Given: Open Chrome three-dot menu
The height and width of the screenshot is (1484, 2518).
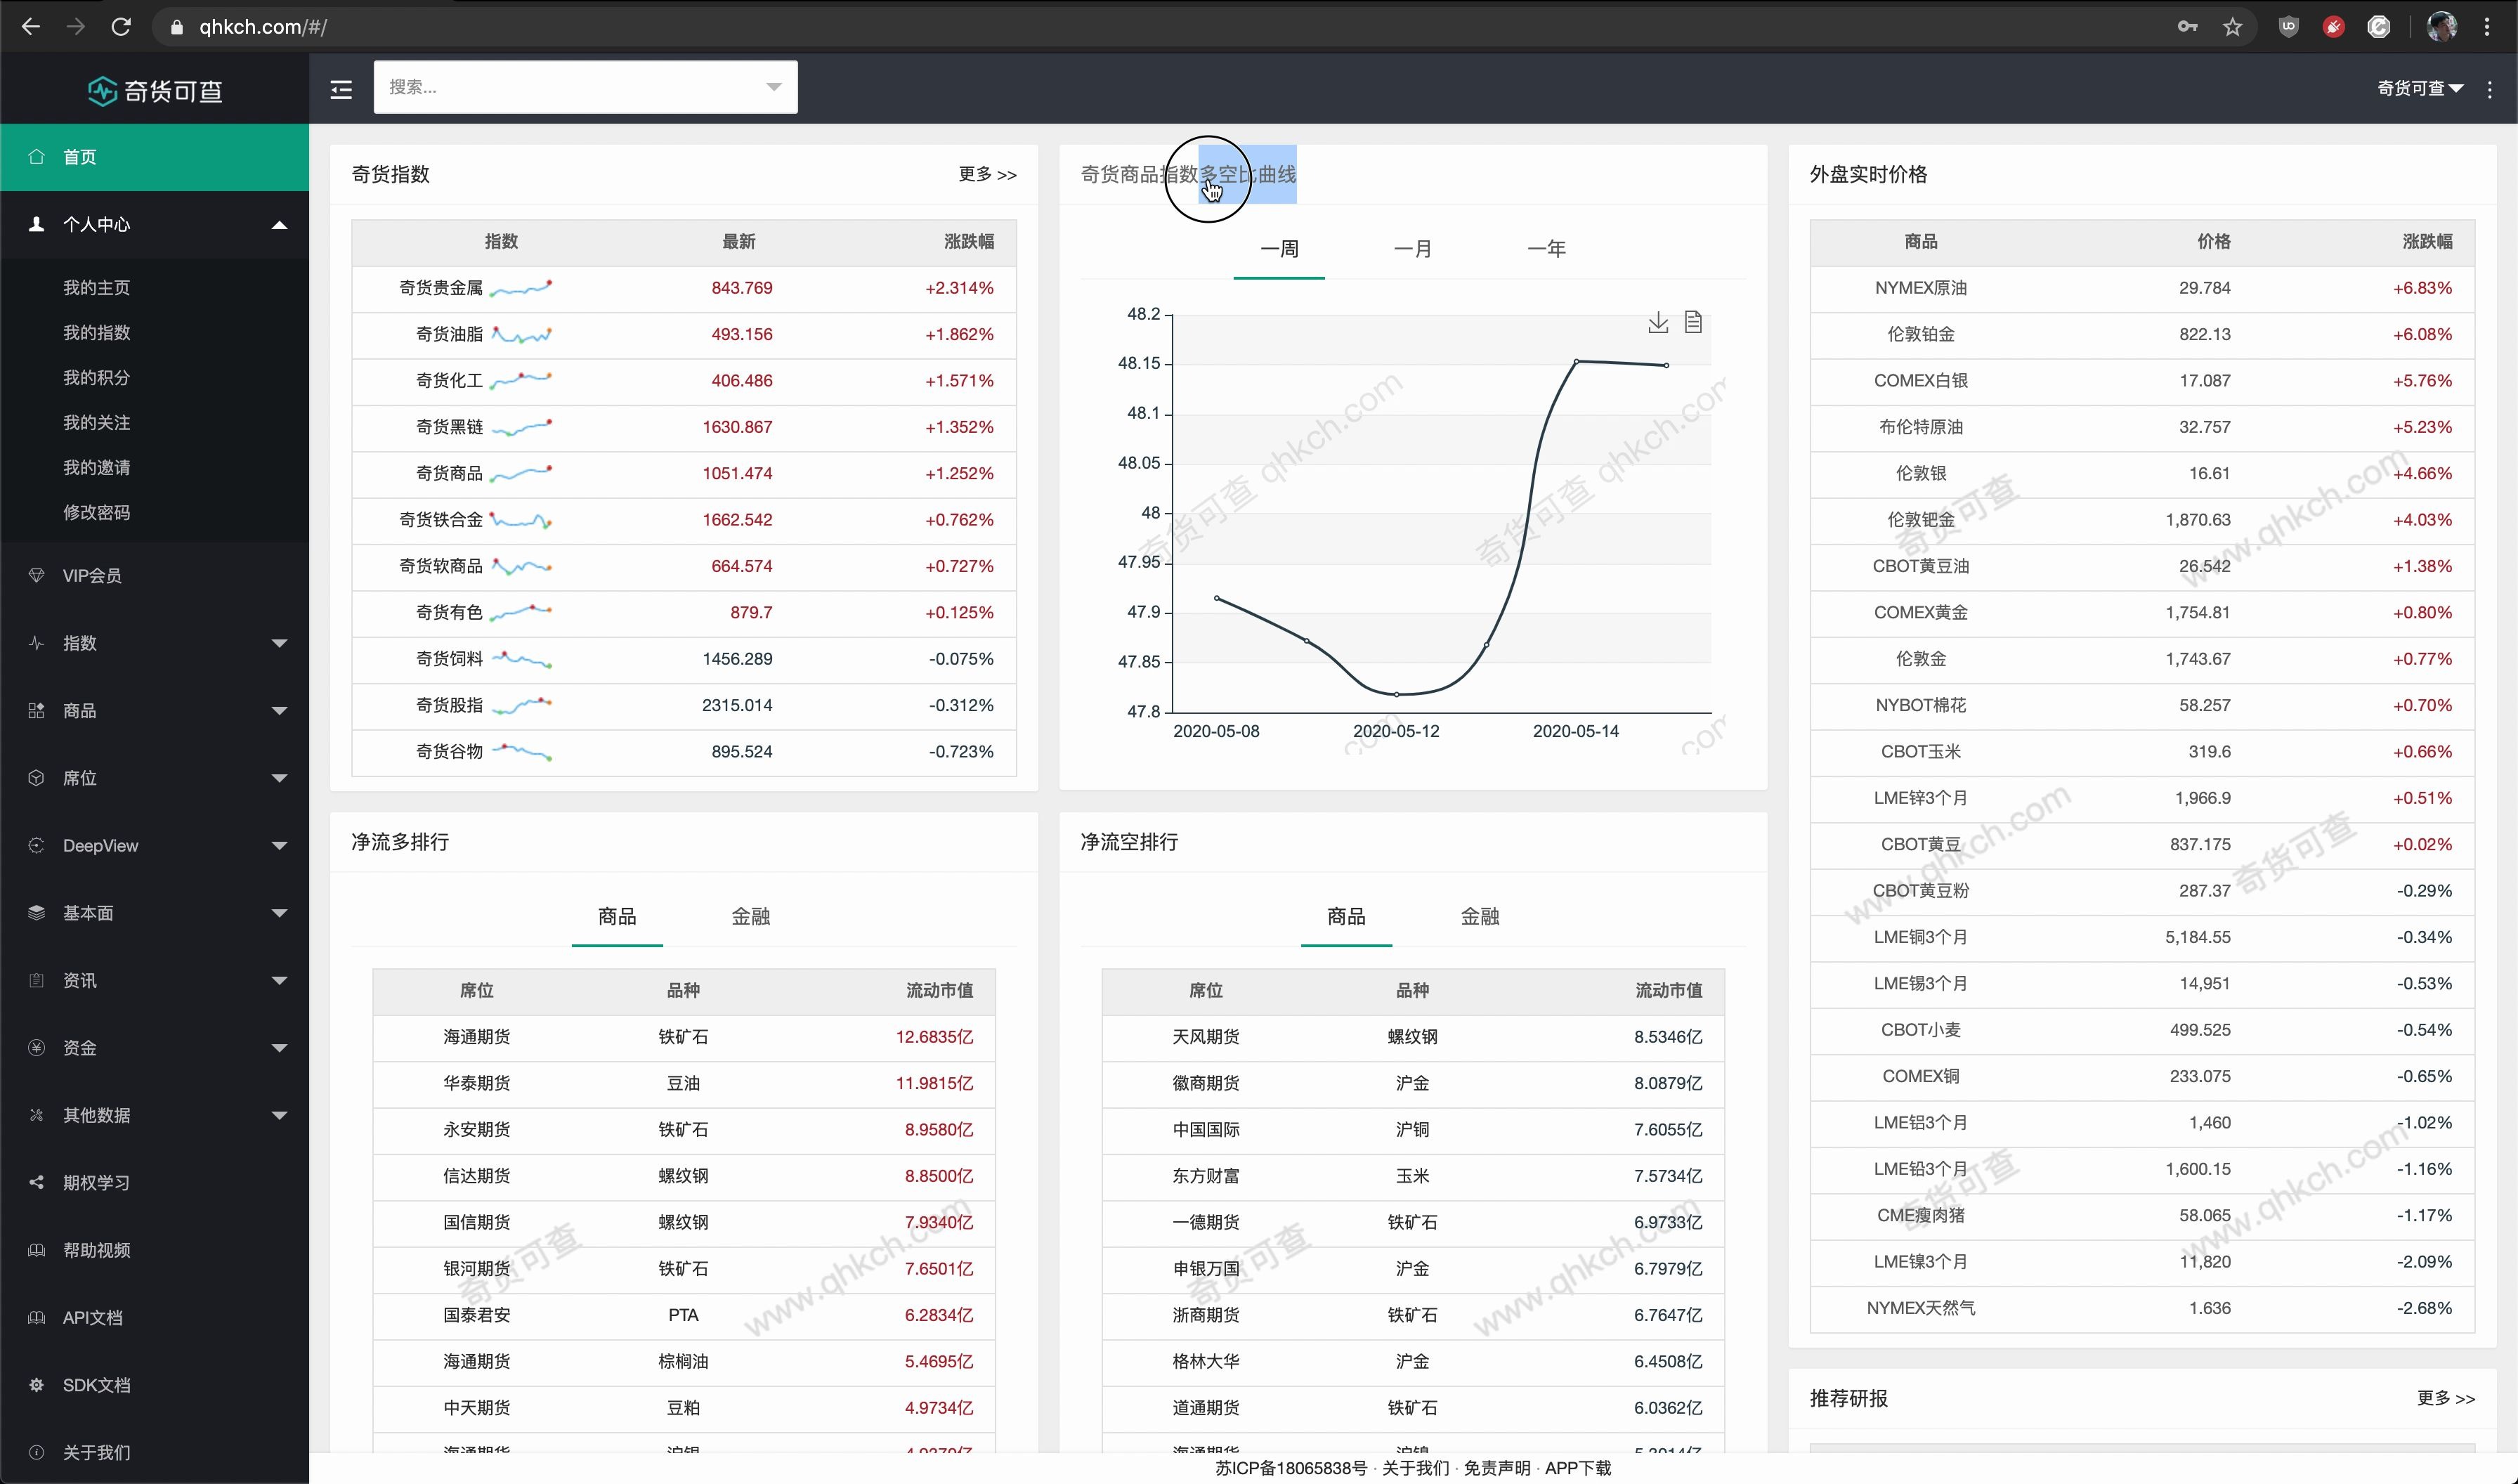Looking at the screenshot, I should (2487, 27).
